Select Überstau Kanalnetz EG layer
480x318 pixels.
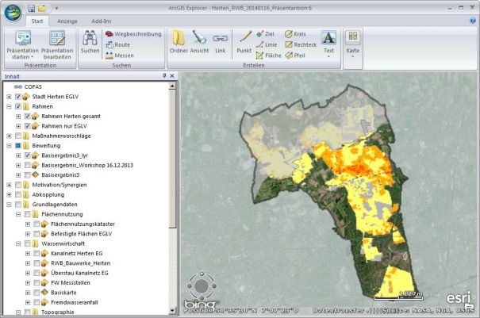click(79, 273)
